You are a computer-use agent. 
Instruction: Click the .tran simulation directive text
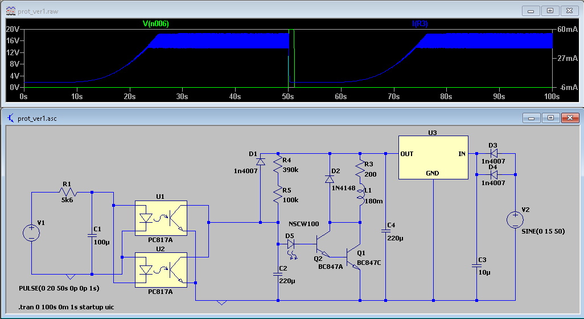coord(66,307)
